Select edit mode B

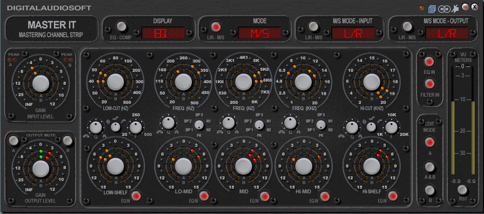click(x=430, y=191)
